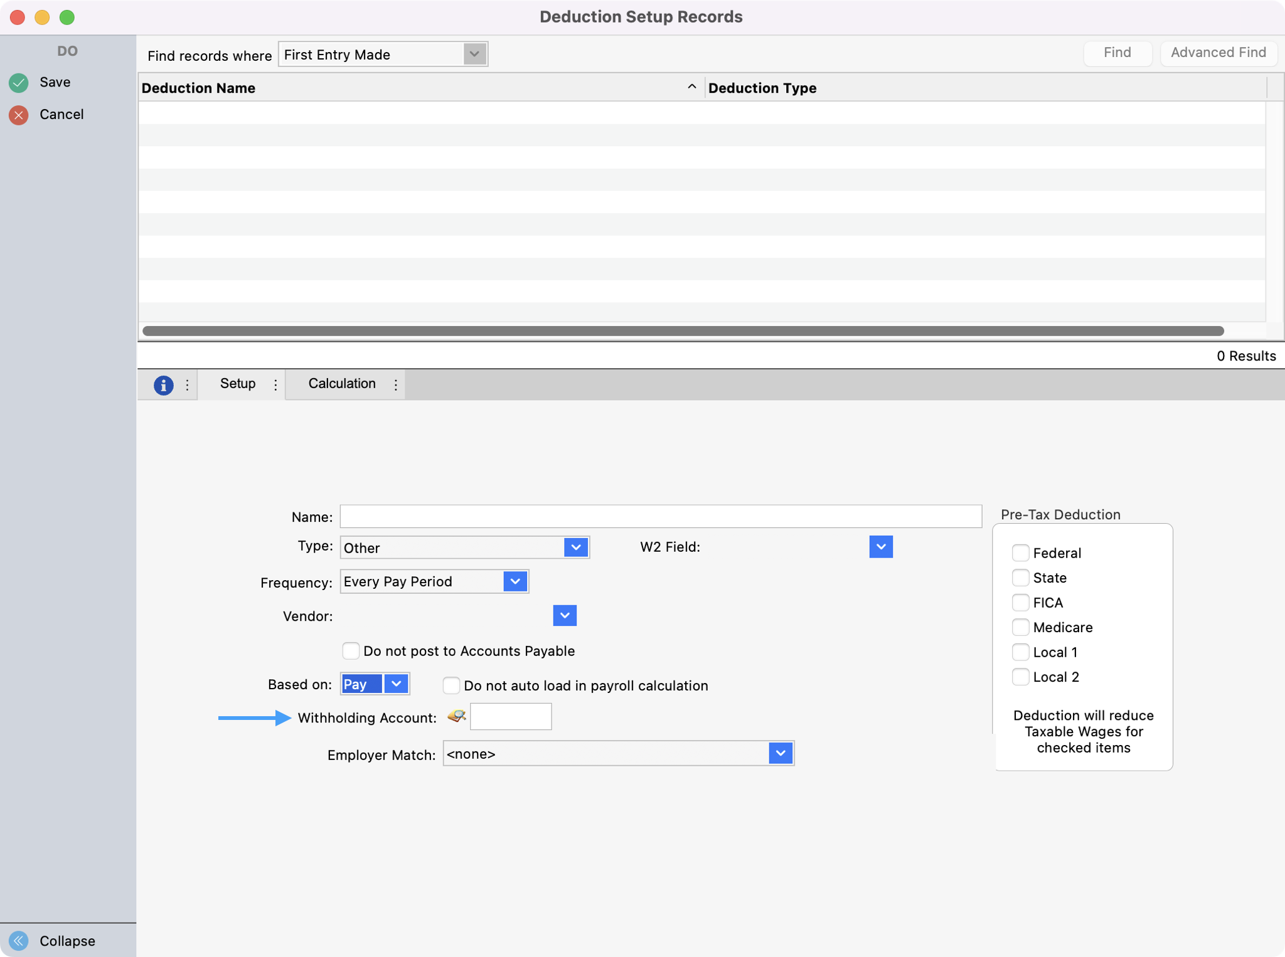Image resolution: width=1285 pixels, height=957 pixels.
Task: Check the Federal pre-tax checkbox
Action: pos(1020,553)
